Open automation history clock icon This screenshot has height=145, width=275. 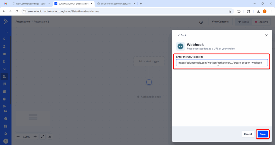coord(201,22)
